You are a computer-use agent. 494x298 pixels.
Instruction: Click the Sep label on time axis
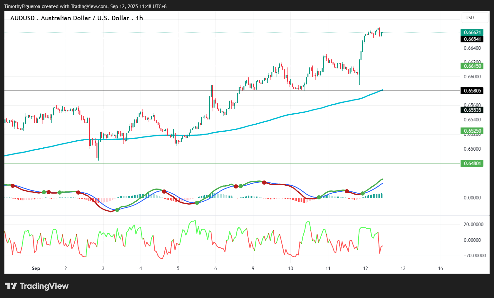coord(36,268)
